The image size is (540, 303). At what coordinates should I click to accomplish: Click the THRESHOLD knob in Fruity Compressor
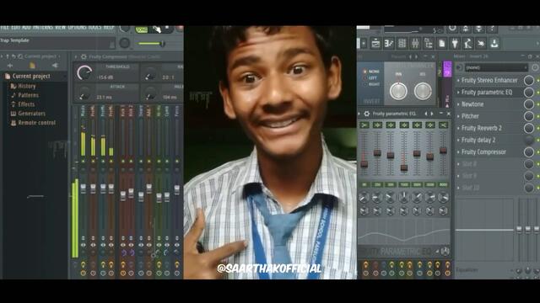pyautogui.click(x=84, y=73)
